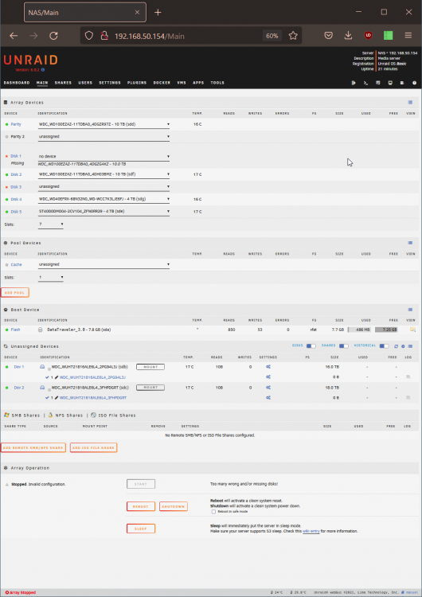The height and width of the screenshot is (597, 422).
Task: Open the web terminal icon
Action: [x=365, y=83]
